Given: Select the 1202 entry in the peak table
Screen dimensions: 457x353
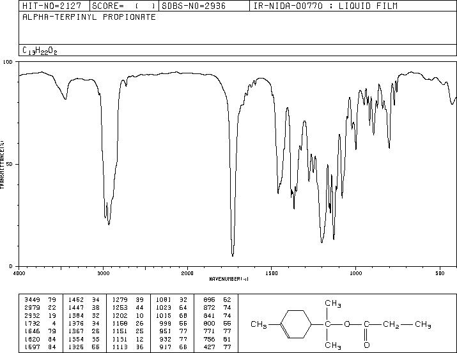Looking at the screenshot, I should 120,315.
